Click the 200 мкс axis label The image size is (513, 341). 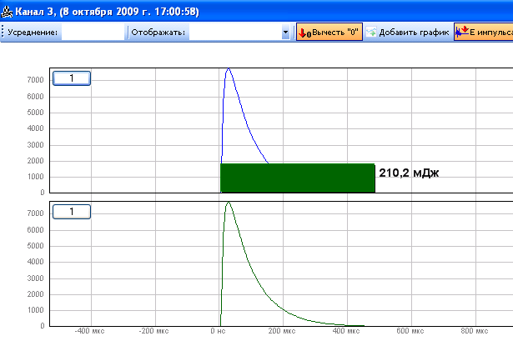(x=282, y=331)
